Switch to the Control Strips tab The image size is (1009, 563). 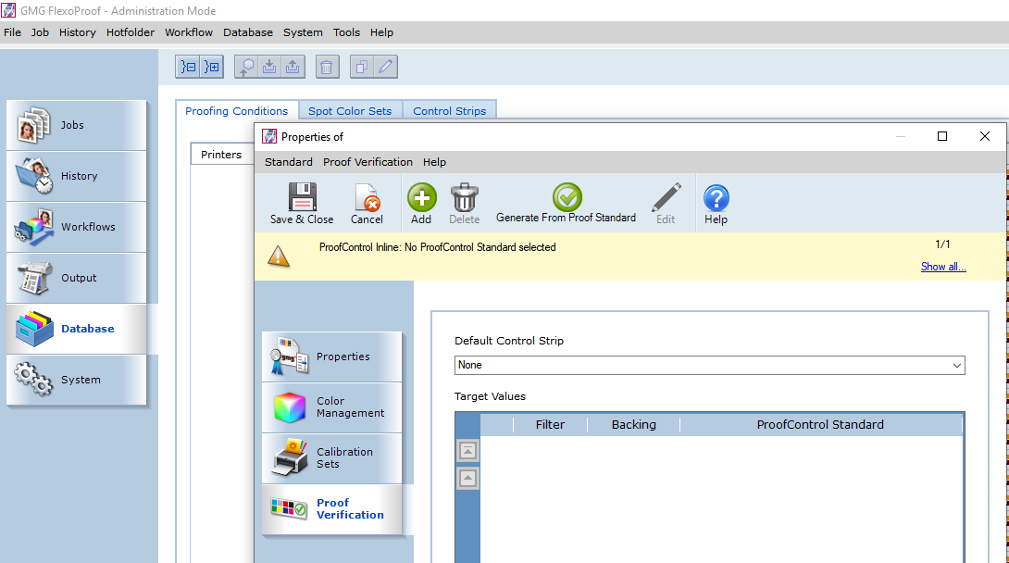(449, 111)
